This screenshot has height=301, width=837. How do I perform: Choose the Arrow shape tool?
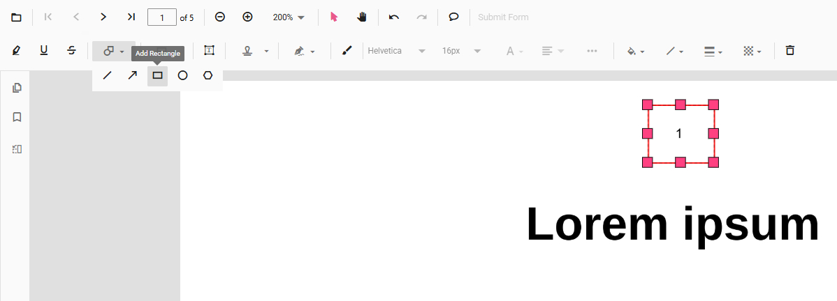132,75
